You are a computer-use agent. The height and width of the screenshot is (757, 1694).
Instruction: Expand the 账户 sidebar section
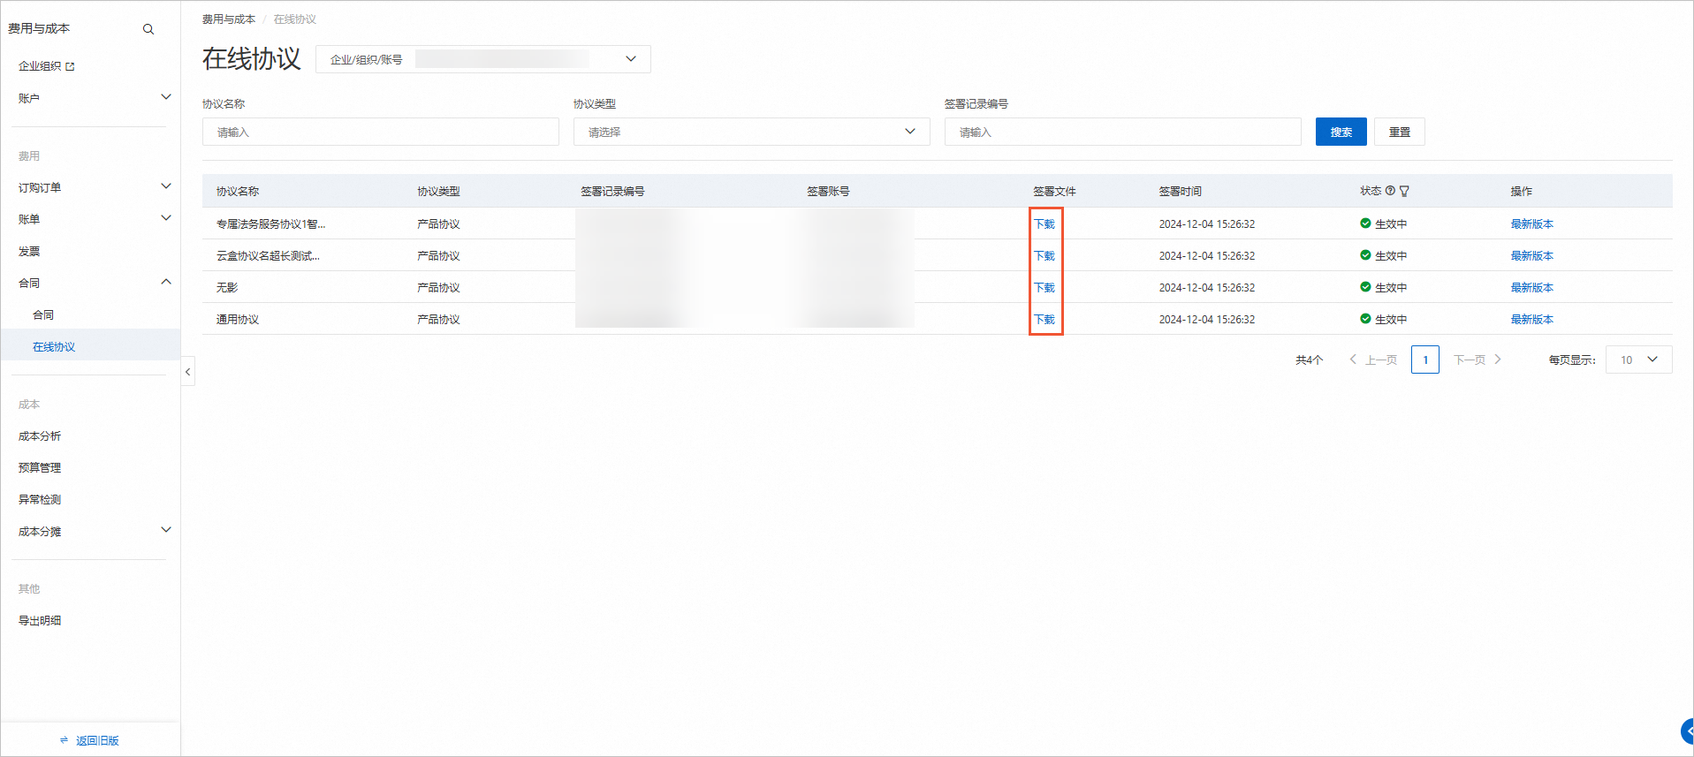(x=165, y=97)
